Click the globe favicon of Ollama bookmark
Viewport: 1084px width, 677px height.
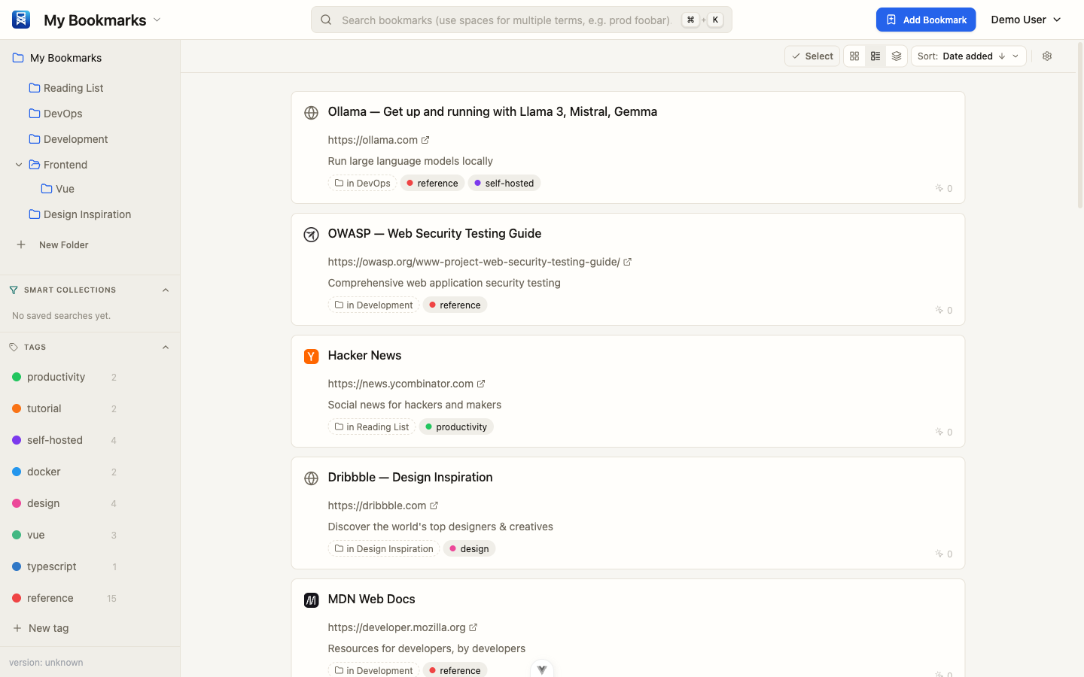[311, 113]
